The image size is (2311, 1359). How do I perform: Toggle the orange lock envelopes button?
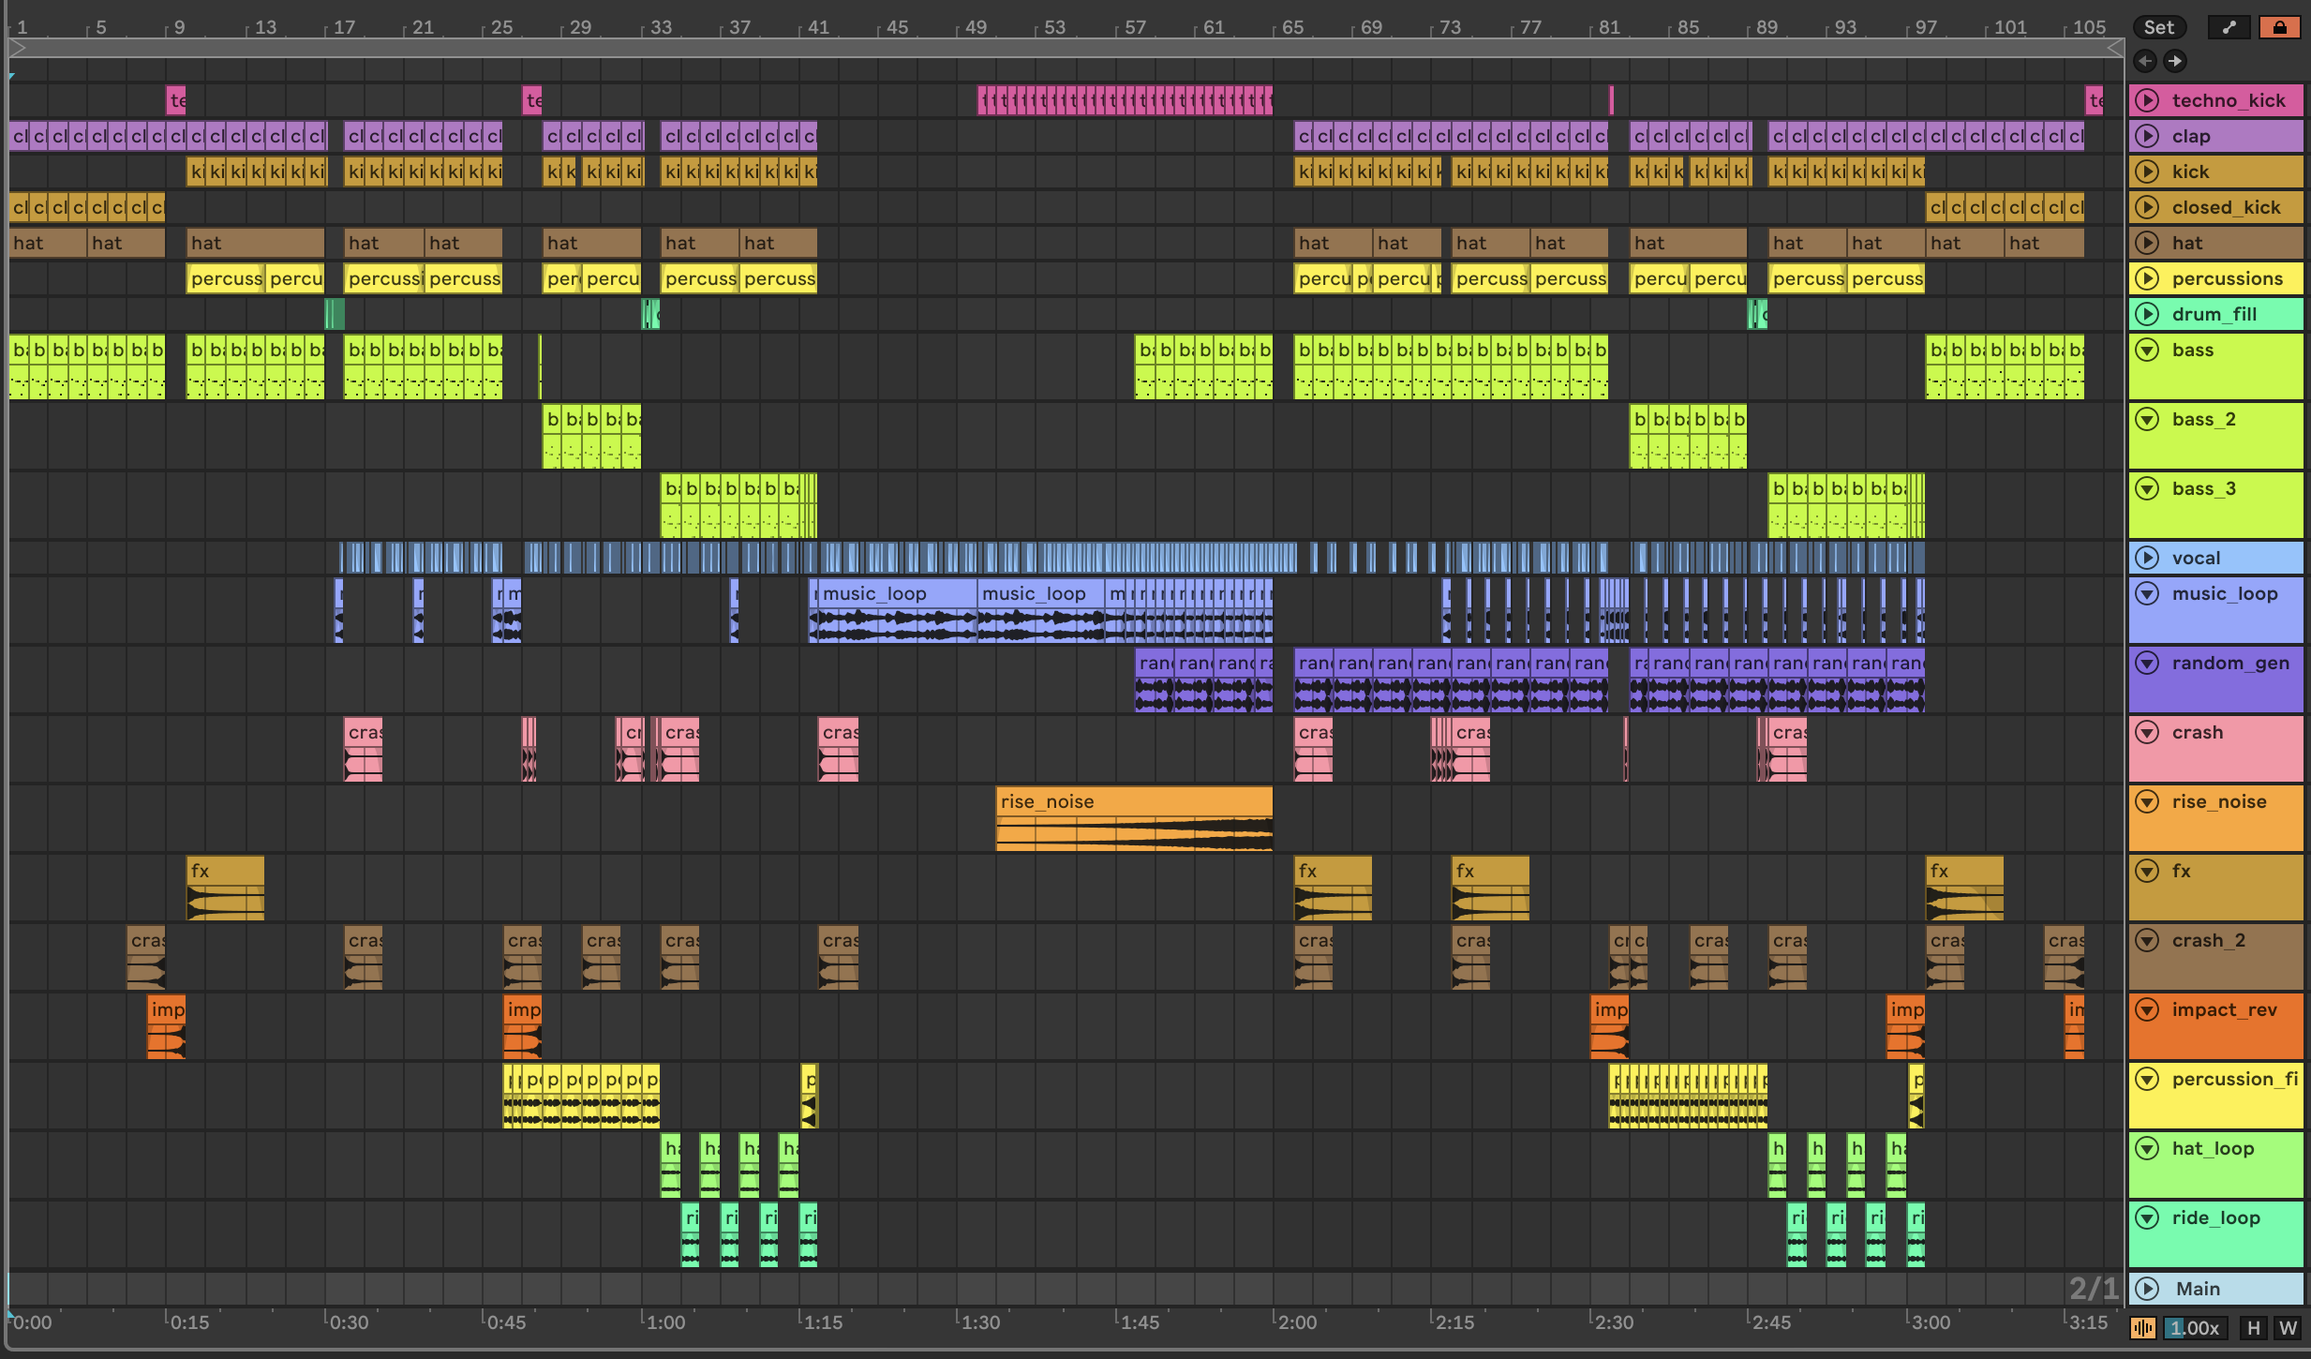point(2279,27)
